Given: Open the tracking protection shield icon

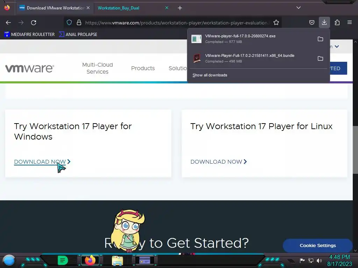Looking at the screenshot, I should click(x=69, y=22).
